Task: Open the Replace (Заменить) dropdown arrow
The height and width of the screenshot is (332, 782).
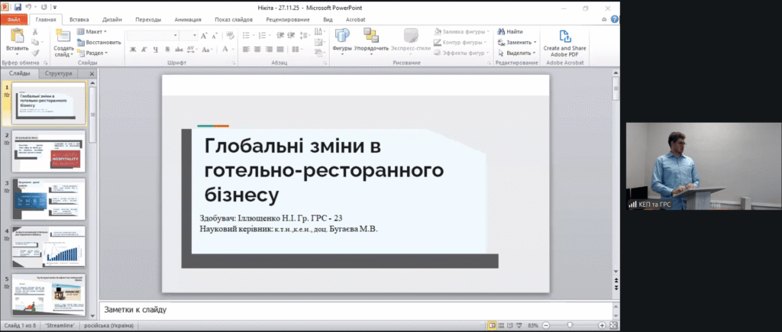Action: [535, 42]
